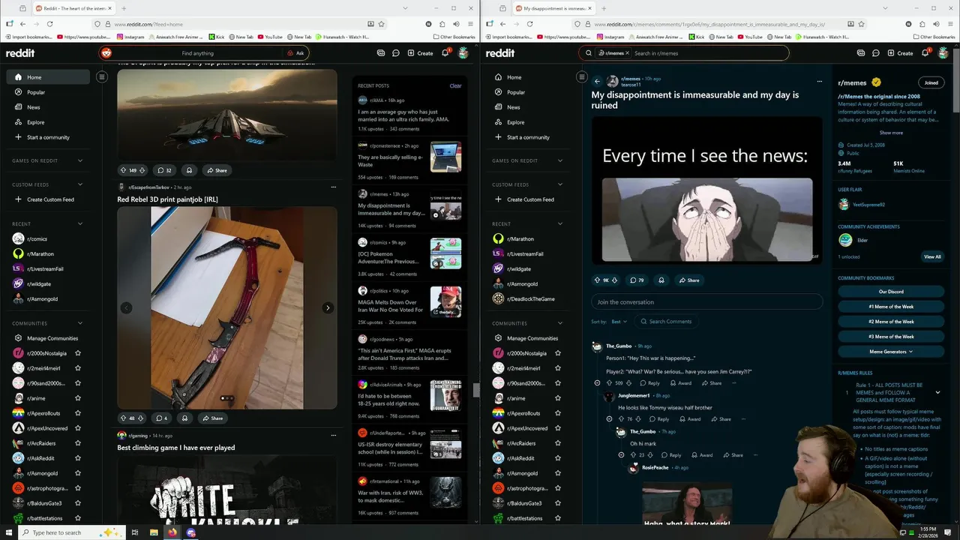Expand Rule 1 in r/memes rules
The width and height of the screenshot is (960, 540).
[x=937, y=391]
